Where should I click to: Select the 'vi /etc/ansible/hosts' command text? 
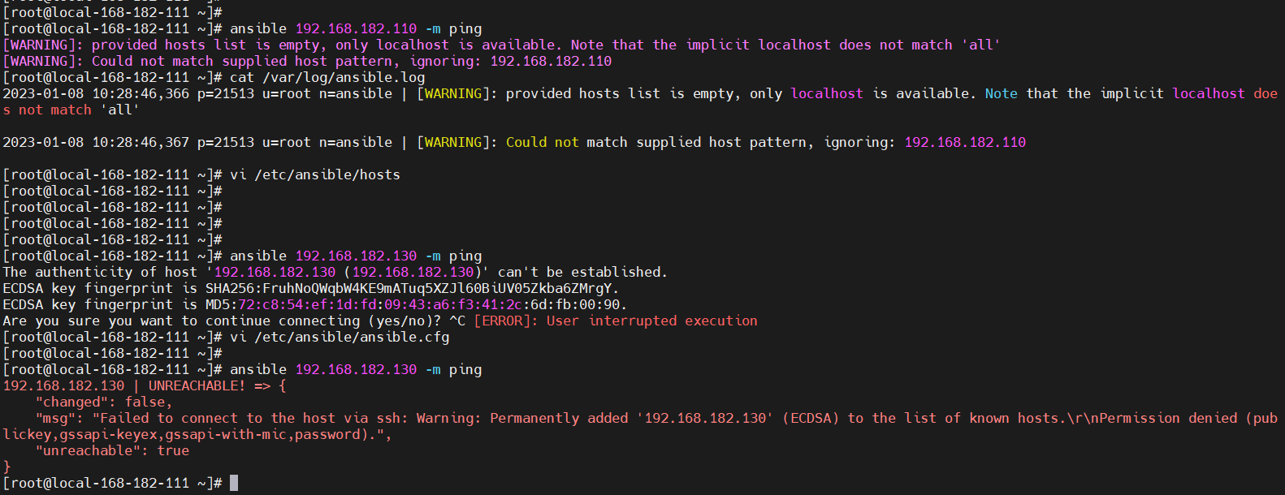(x=315, y=174)
